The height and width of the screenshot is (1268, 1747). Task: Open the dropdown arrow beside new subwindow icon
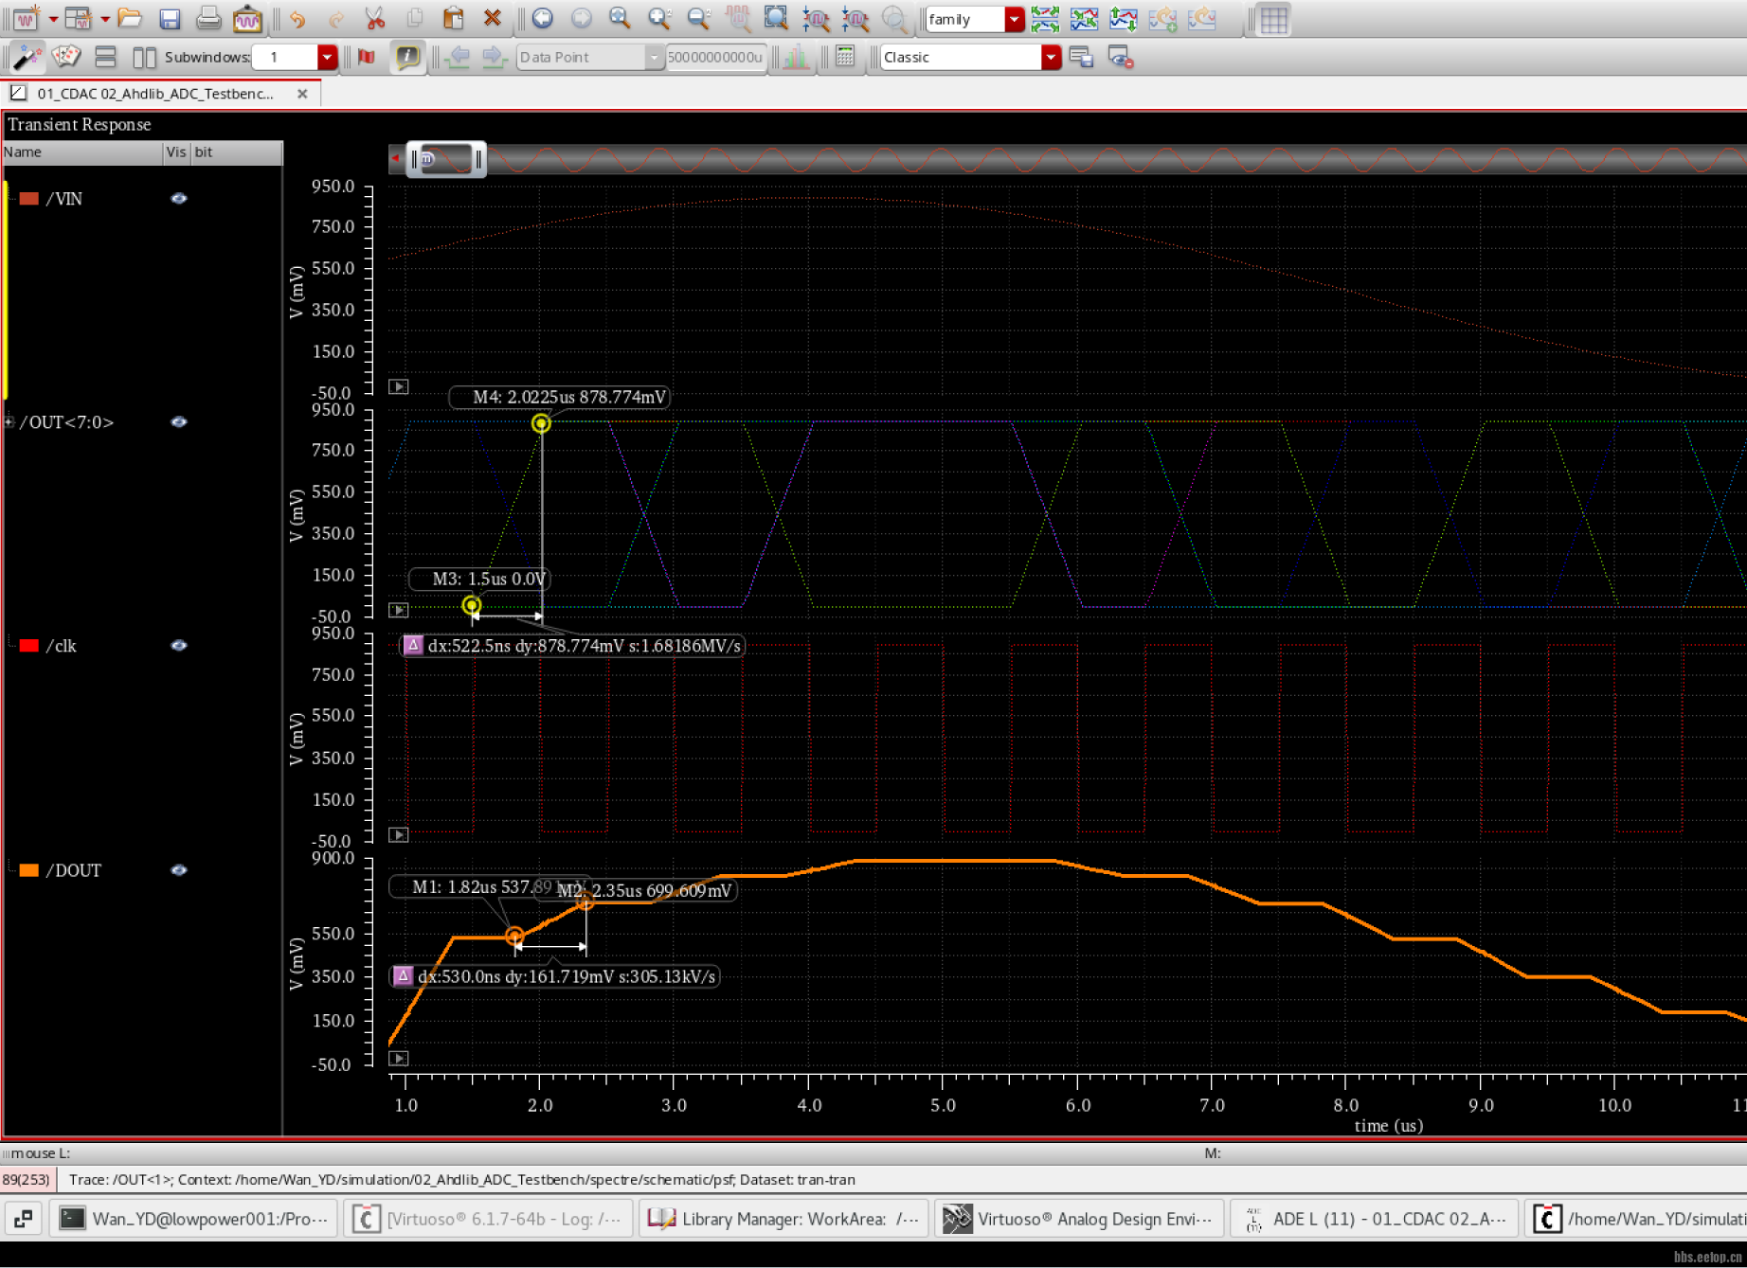105,19
